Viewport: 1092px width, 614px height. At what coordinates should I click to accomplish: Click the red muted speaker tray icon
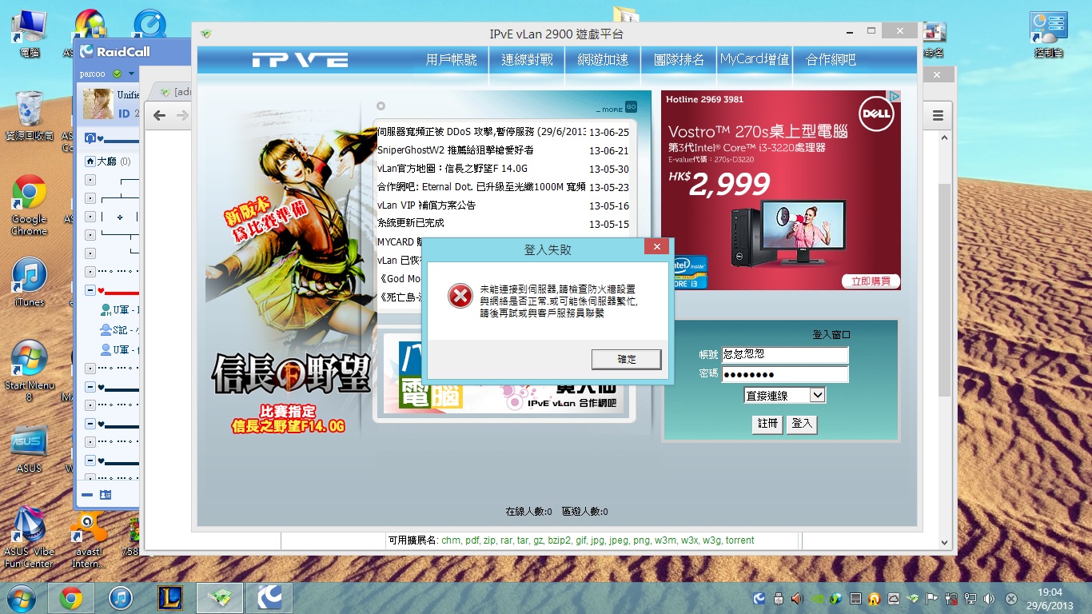[797, 598]
